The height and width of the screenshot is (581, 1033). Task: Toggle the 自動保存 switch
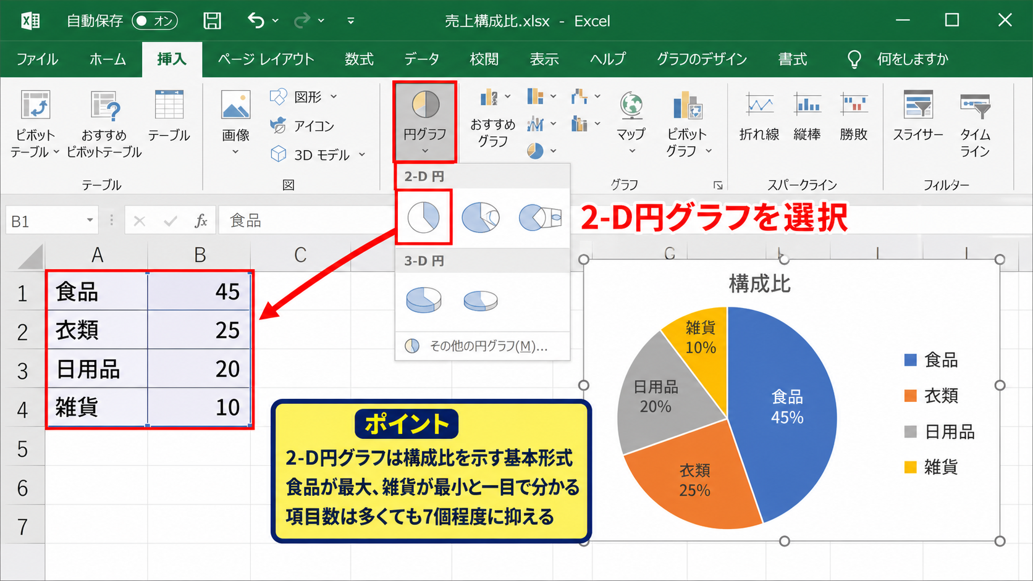[x=154, y=21]
